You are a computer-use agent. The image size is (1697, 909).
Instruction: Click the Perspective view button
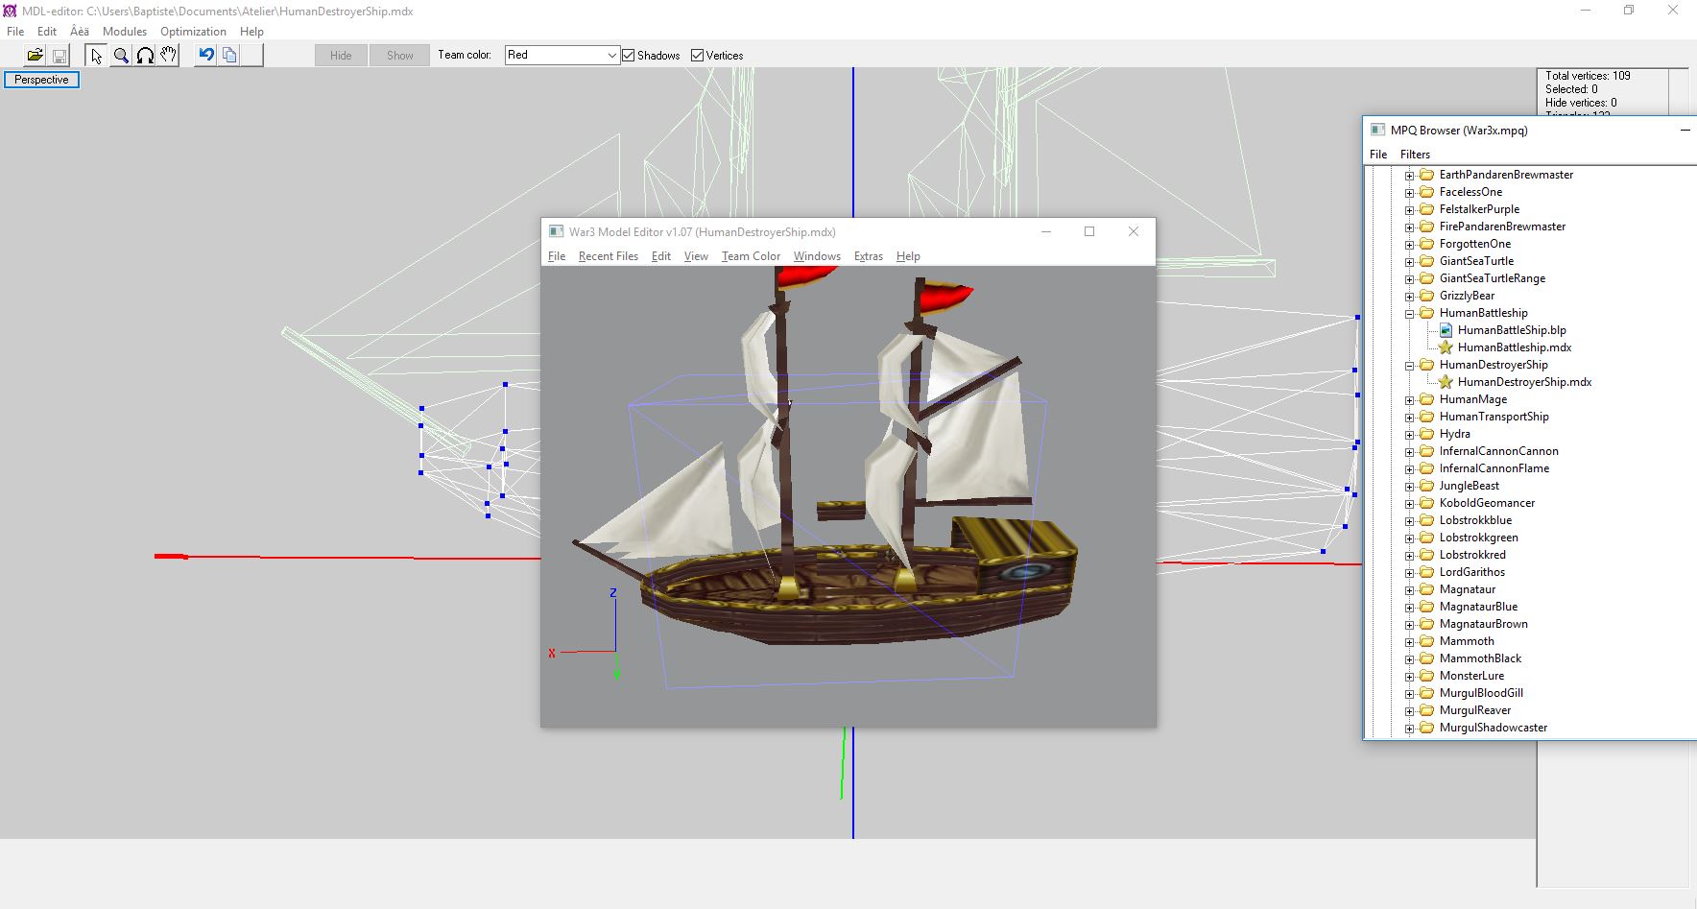point(41,80)
